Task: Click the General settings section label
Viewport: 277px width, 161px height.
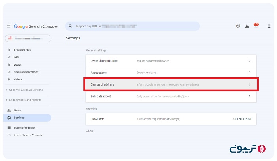Action: click(x=96, y=51)
